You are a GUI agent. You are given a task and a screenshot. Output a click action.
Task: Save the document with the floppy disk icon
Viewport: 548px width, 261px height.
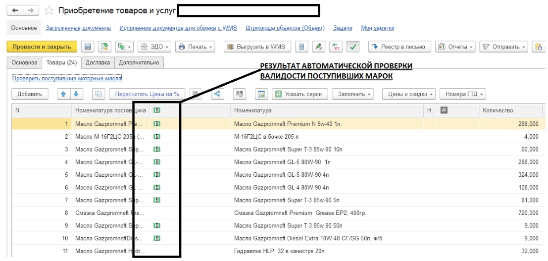(88, 47)
